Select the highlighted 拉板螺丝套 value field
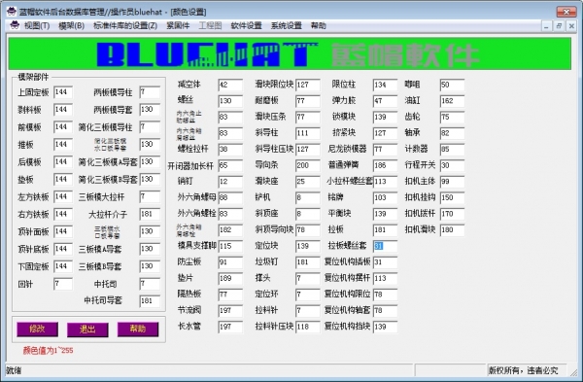This screenshot has height=382, width=583. (x=385, y=246)
